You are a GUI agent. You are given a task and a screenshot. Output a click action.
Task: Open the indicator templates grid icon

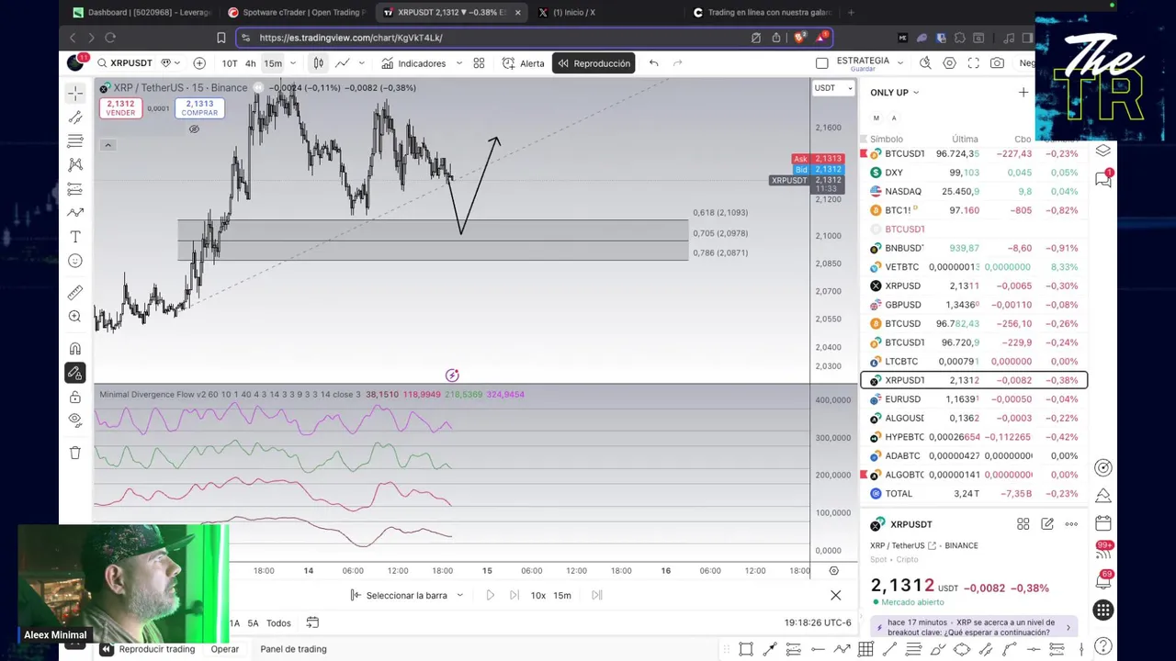[479, 63]
